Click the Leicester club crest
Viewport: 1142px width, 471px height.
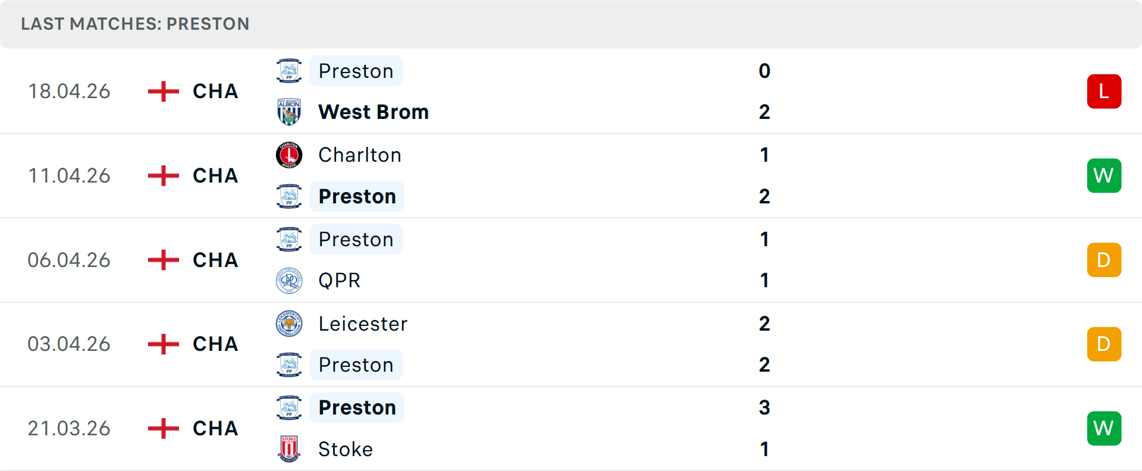(289, 324)
